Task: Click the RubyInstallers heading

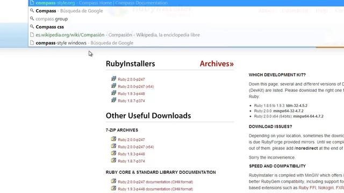Action: [130, 64]
